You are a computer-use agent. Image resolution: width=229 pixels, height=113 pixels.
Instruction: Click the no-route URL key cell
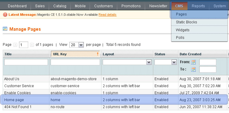coord(57,107)
